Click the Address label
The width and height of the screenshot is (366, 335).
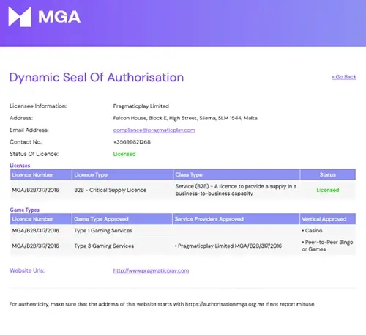point(21,118)
